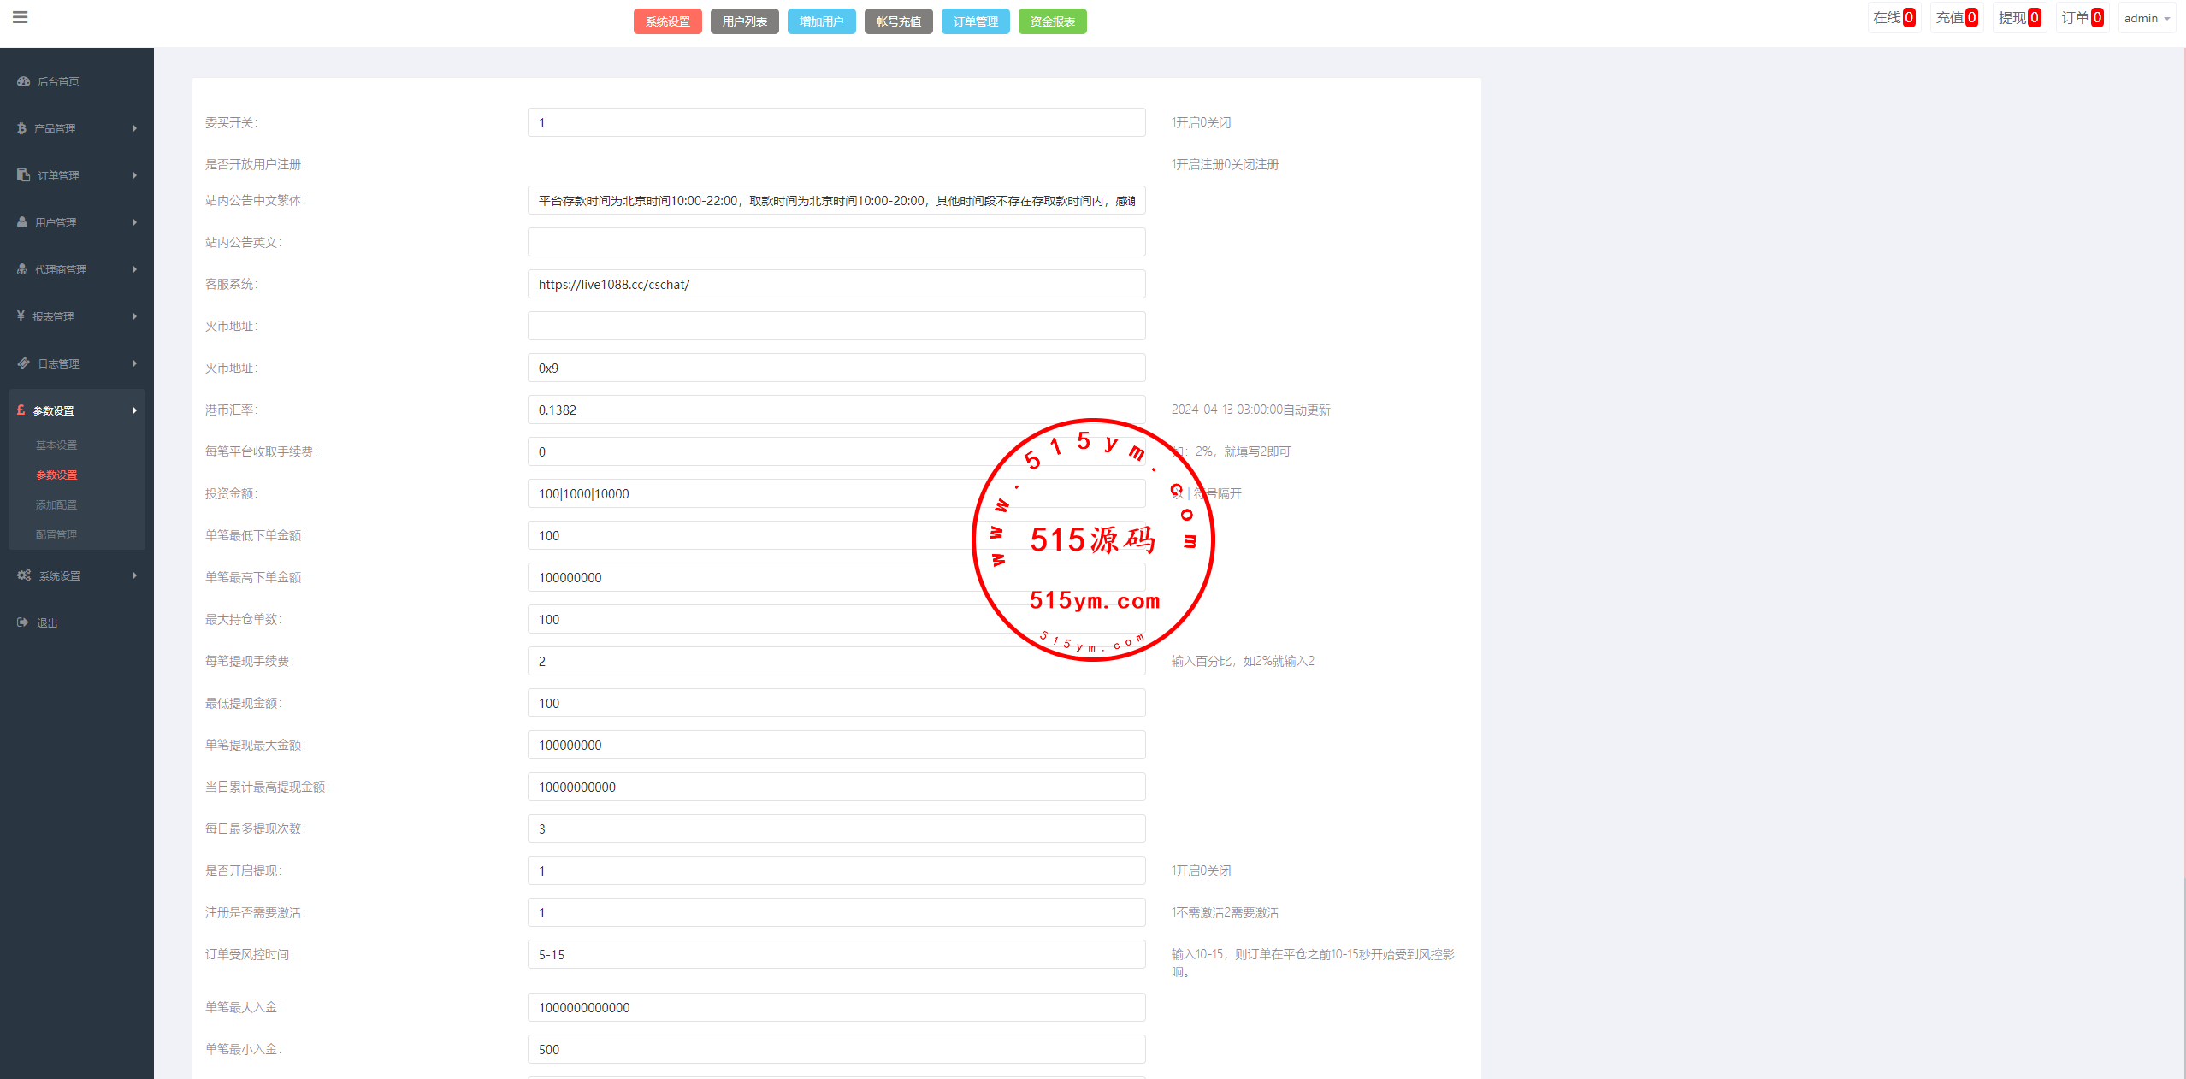The width and height of the screenshot is (2186, 1079).
Task: Expand the 代理商管理 sidebar arrow
Action: point(134,269)
